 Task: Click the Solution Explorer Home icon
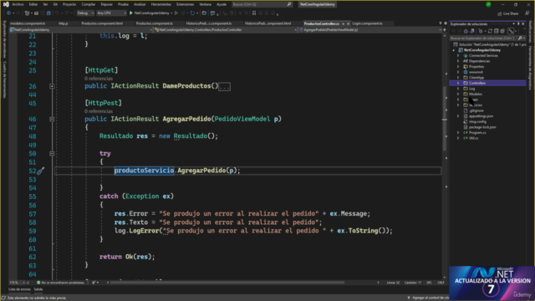click(x=466, y=31)
